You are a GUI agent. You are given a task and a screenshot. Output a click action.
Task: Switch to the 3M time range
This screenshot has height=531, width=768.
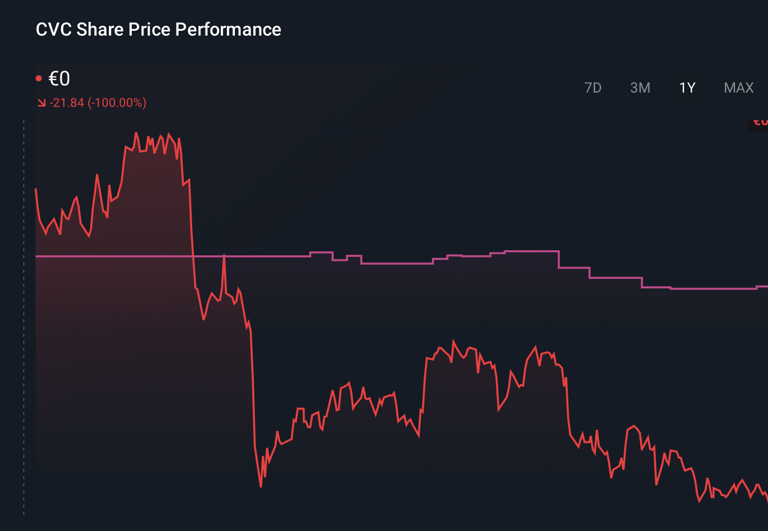[x=640, y=87]
